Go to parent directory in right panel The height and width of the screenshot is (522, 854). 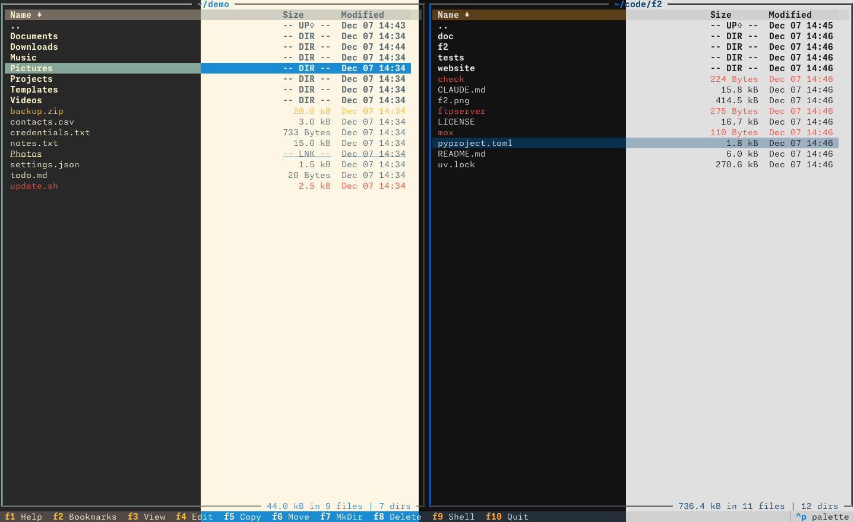click(x=443, y=26)
